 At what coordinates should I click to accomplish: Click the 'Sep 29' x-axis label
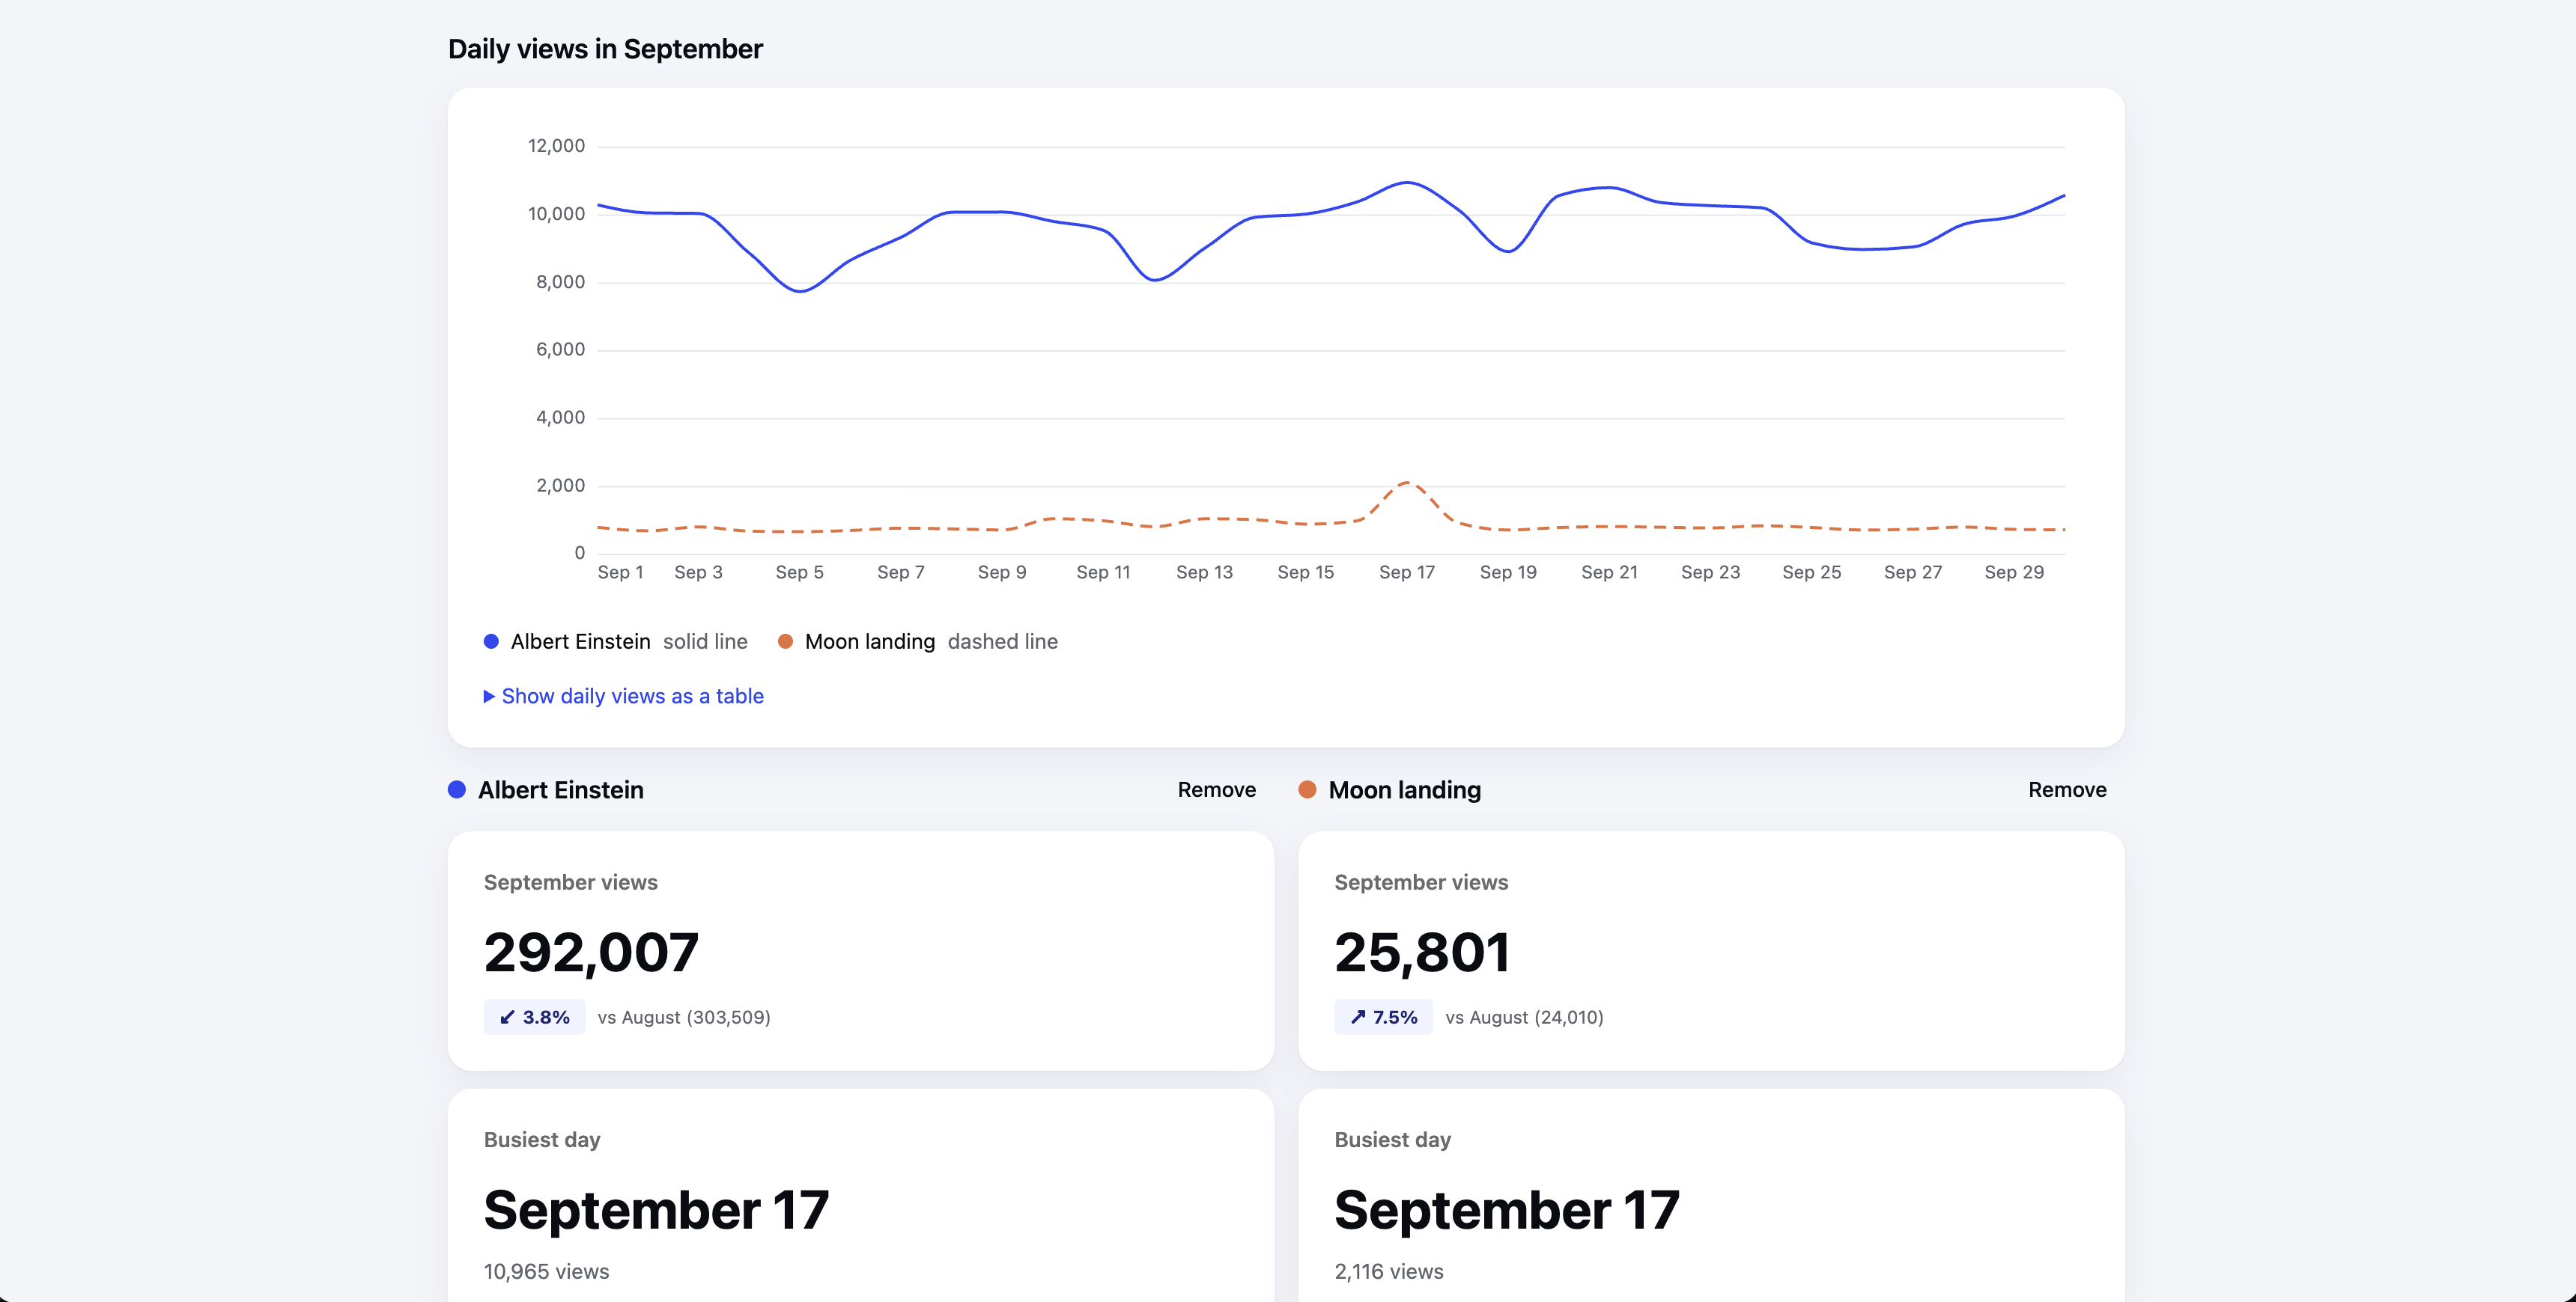[2014, 572]
